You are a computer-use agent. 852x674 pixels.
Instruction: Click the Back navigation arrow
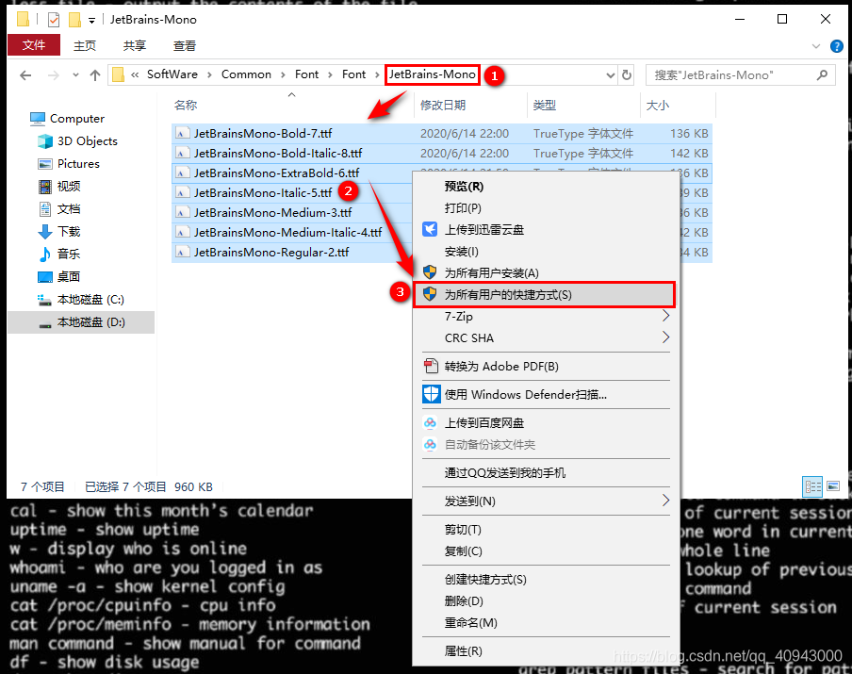click(25, 75)
